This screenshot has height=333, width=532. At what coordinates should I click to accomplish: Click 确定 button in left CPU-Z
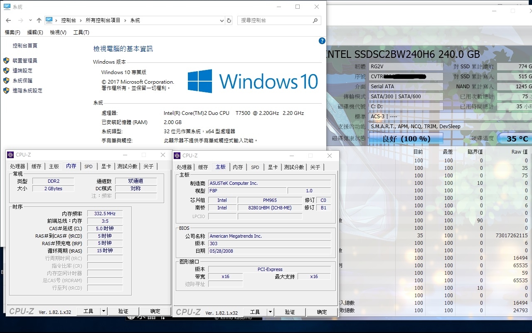[x=155, y=311]
